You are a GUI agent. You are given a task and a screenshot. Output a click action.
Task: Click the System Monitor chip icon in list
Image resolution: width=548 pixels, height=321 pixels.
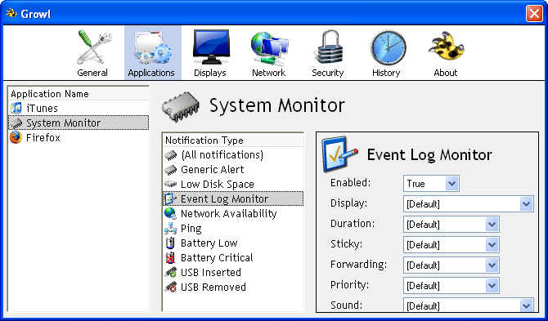pyautogui.click(x=16, y=123)
